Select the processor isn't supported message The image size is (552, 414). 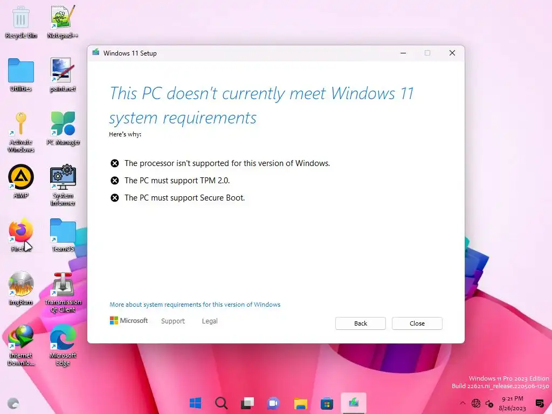point(227,163)
